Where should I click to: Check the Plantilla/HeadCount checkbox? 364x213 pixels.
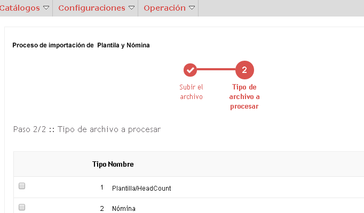(x=22, y=186)
